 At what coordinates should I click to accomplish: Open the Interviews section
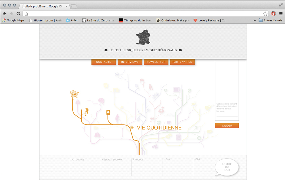click(130, 62)
